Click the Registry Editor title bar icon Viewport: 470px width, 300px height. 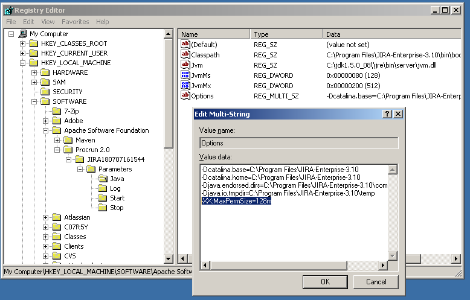pyautogui.click(x=8, y=10)
